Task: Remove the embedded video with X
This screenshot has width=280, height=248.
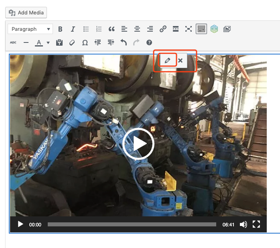Action: click(x=181, y=60)
